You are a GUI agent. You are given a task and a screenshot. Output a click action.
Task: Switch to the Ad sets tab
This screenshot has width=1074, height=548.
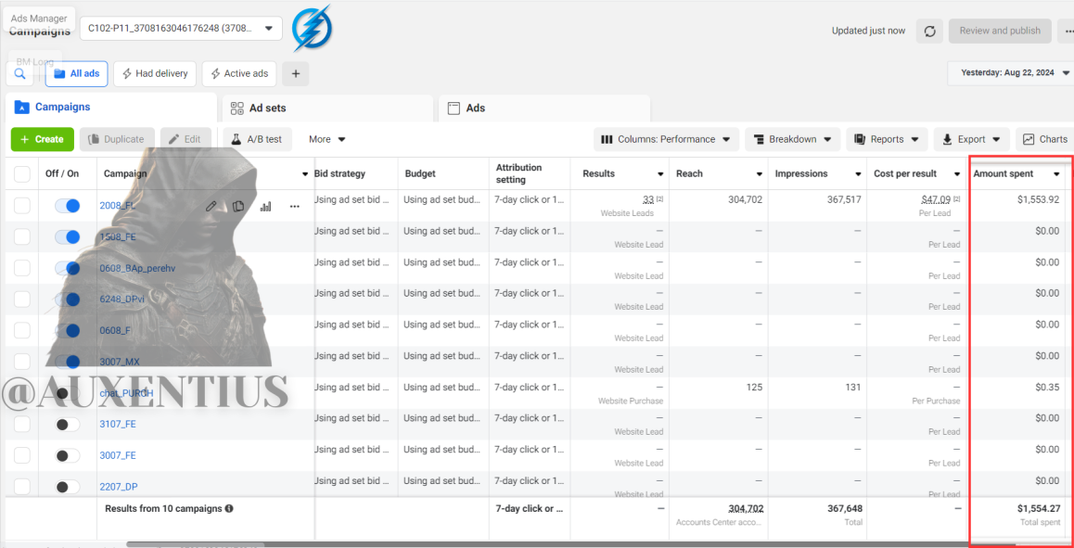coord(327,108)
